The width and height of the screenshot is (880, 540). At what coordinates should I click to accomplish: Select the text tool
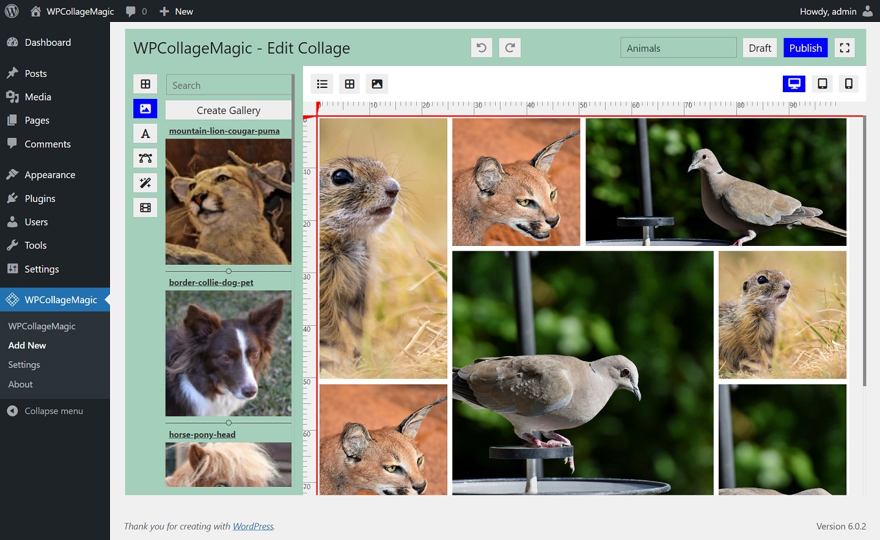pyautogui.click(x=145, y=133)
